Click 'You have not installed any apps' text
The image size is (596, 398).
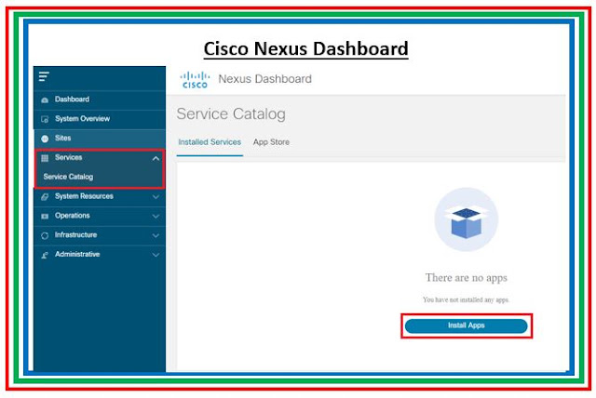pyautogui.click(x=466, y=299)
